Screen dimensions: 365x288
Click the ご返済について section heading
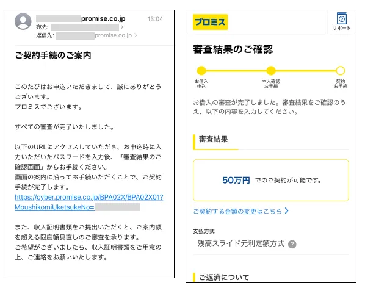click(224, 277)
